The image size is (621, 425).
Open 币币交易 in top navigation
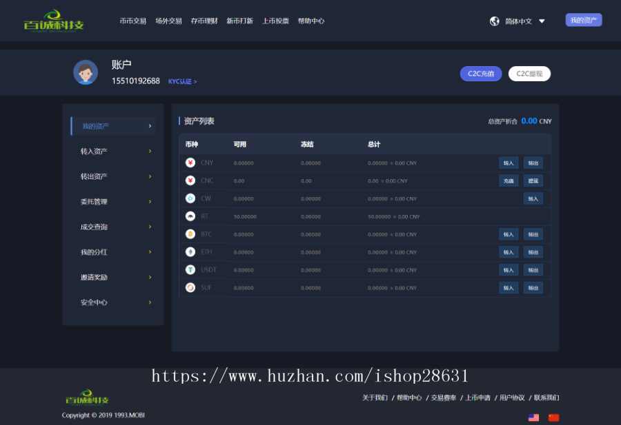click(x=133, y=21)
